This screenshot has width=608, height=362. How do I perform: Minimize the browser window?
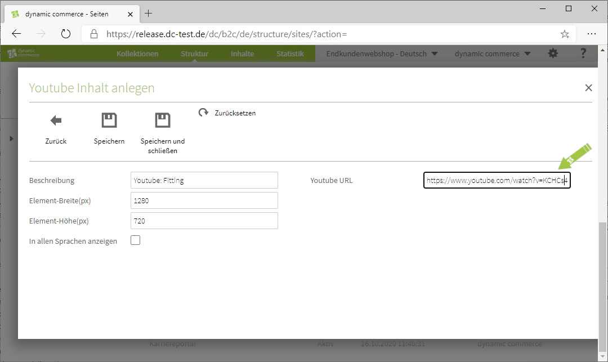[543, 8]
